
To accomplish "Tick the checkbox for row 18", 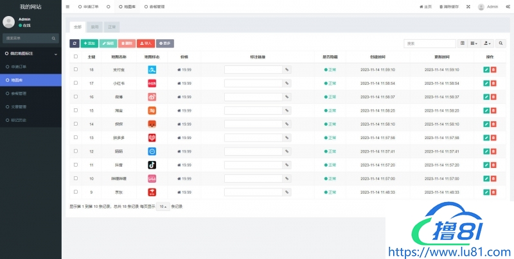I will 76,69.
